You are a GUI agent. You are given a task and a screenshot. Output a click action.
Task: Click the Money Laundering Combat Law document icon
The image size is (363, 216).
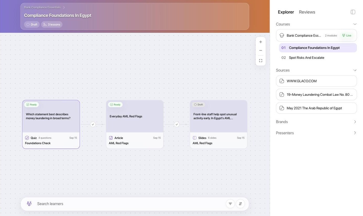click(x=281, y=94)
